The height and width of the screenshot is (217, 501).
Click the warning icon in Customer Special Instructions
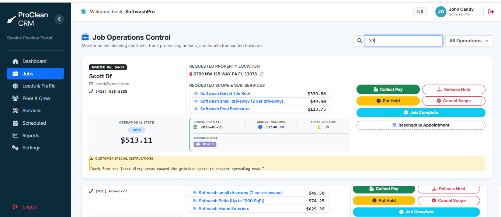[x=92, y=159]
